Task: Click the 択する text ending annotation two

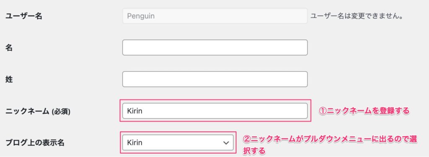Action: 254,150
